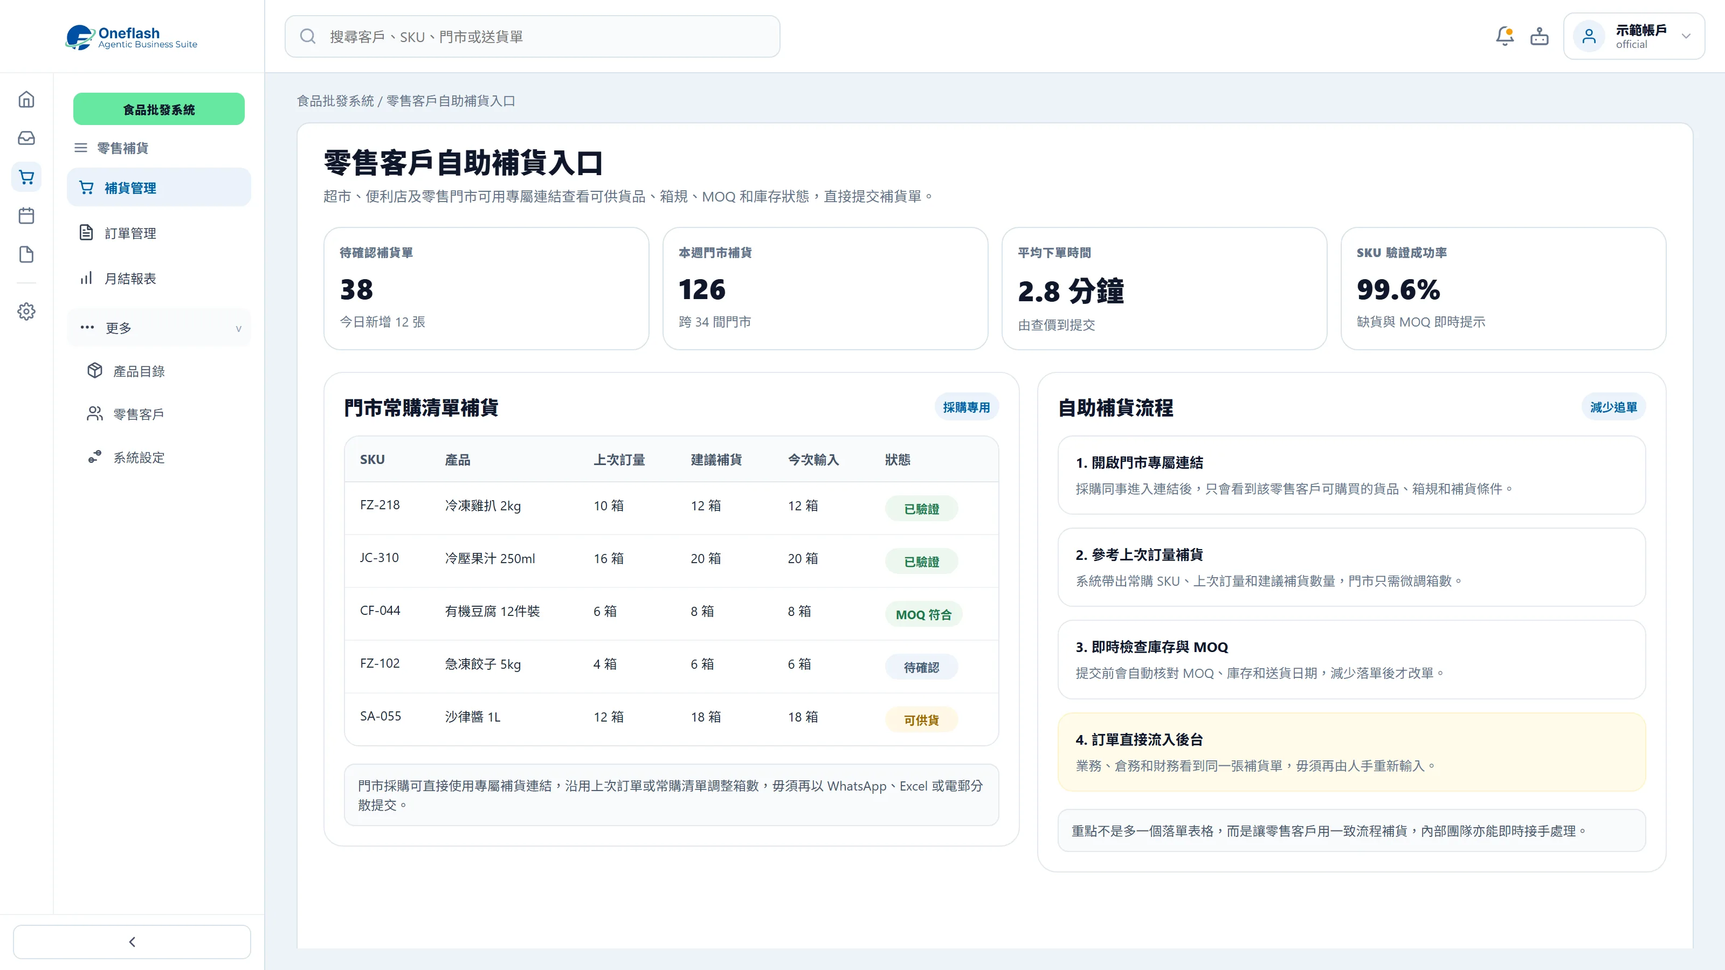
Task: Click the ellipsis icon beside 更多
Action: tap(87, 327)
